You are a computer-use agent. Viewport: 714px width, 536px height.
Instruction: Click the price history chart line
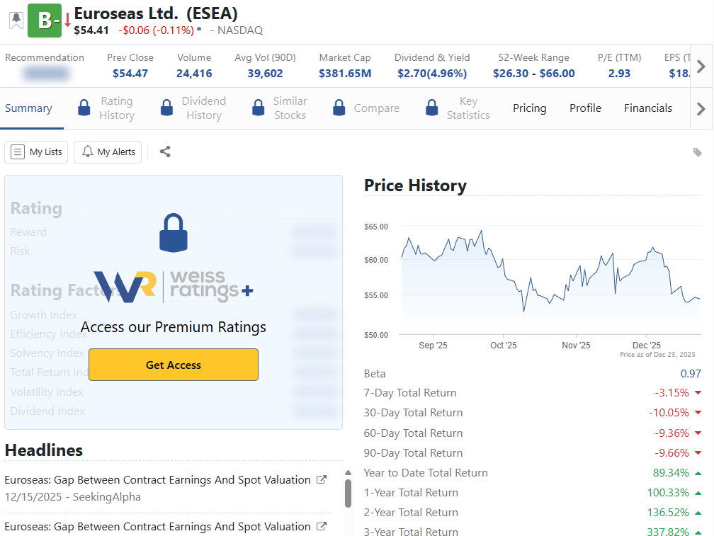tap(503, 270)
